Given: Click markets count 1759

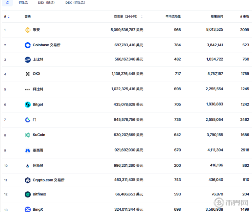Looking at the screenshot, I should click(245, 74).
